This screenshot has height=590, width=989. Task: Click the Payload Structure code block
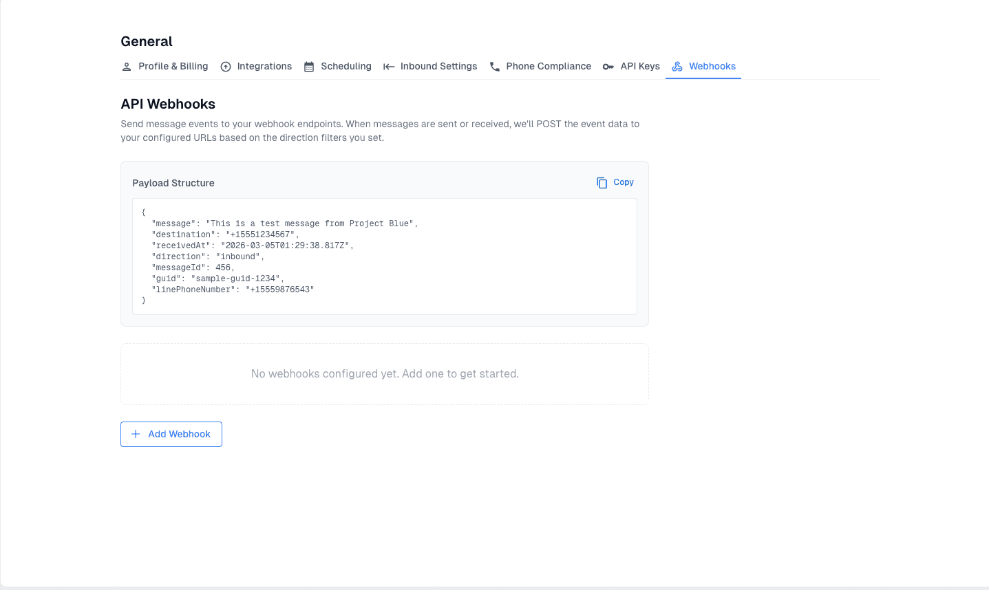(384, 256)
